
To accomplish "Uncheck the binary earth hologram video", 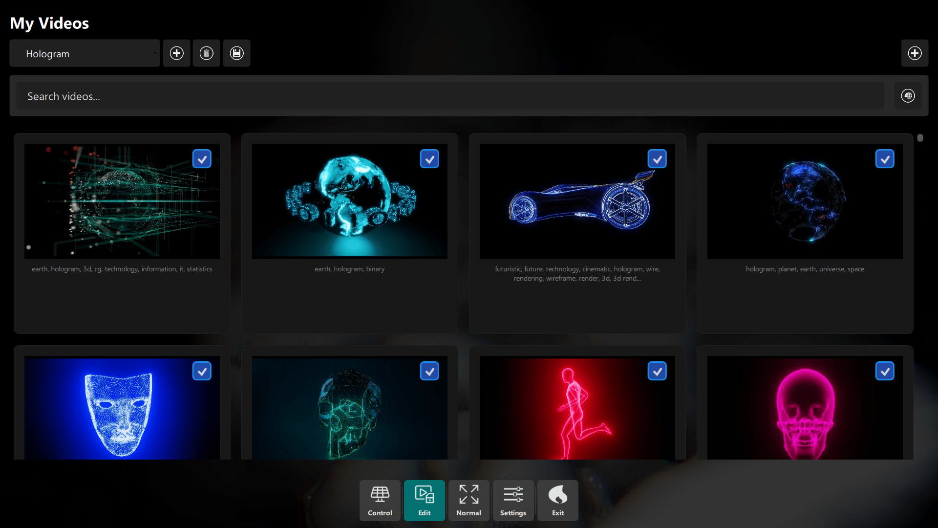I will pyautogui.click(x=429, y=159).
